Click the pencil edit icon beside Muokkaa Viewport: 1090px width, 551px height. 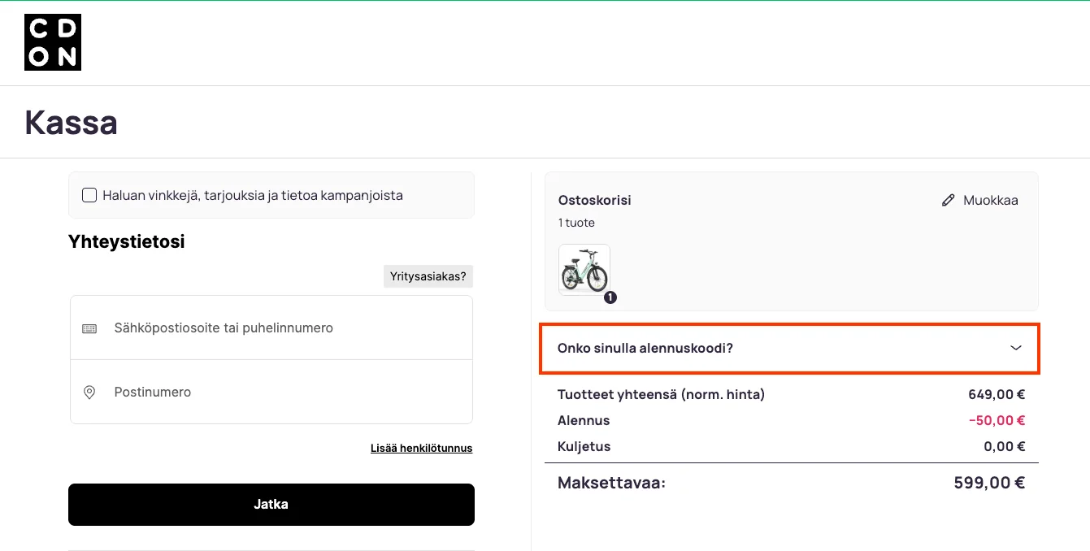pos(948,200)
